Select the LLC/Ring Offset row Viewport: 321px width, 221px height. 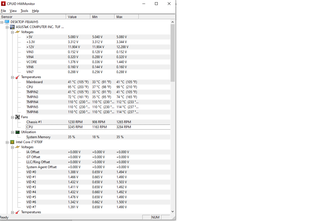tap(98, 162)
